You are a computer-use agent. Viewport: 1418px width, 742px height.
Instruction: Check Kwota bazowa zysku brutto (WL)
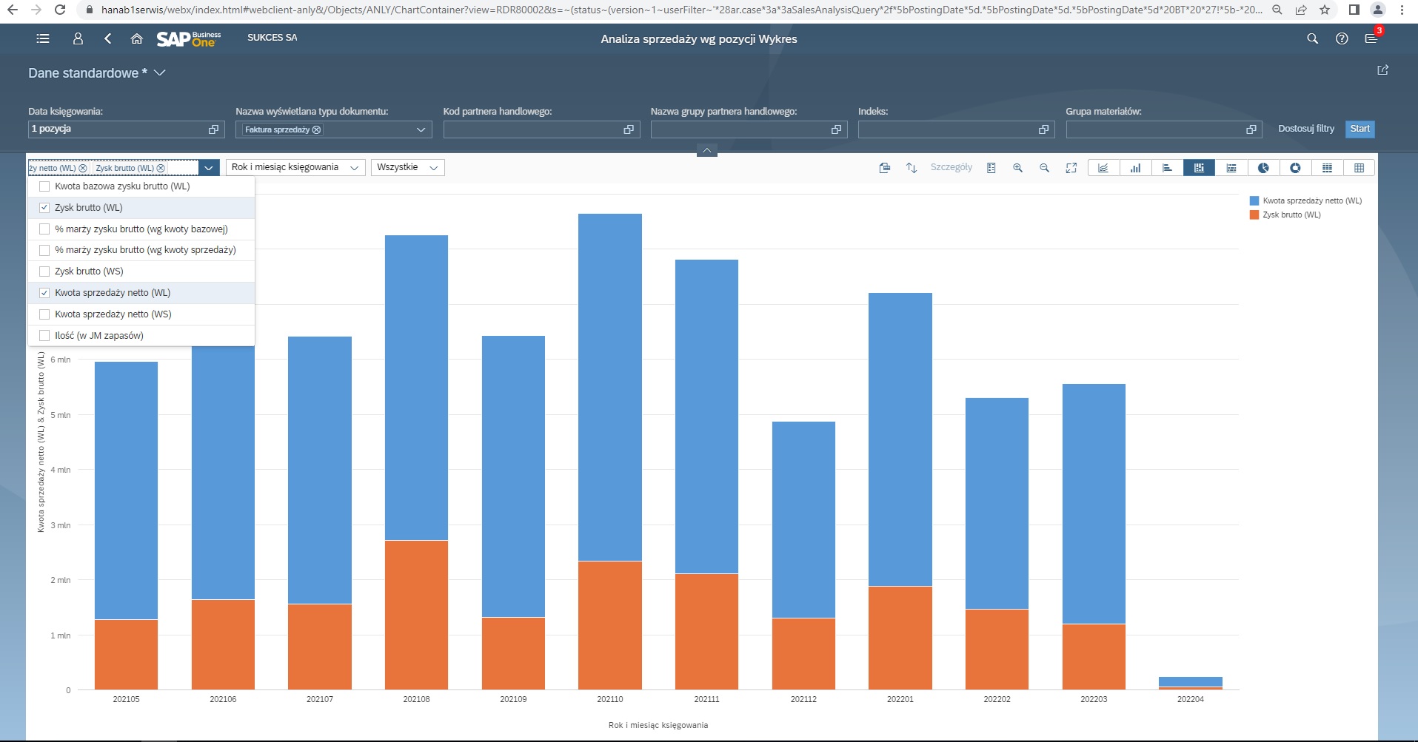point(44,186)
